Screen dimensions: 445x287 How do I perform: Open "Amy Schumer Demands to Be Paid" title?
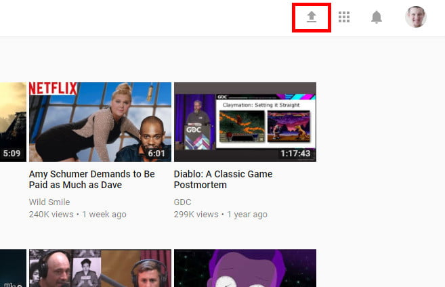92,179
